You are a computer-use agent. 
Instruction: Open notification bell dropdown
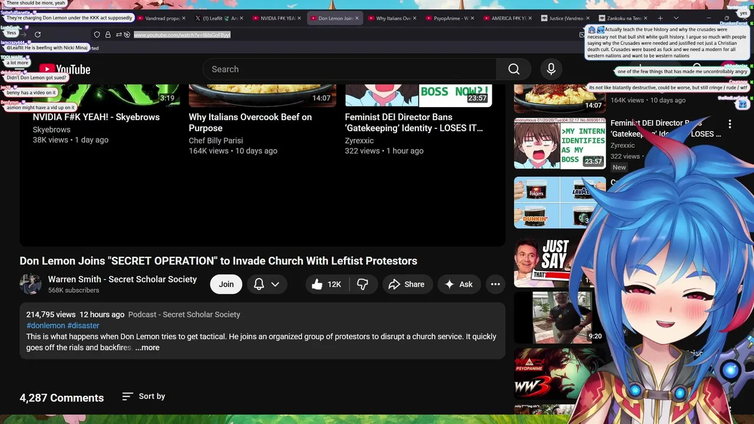266,284
